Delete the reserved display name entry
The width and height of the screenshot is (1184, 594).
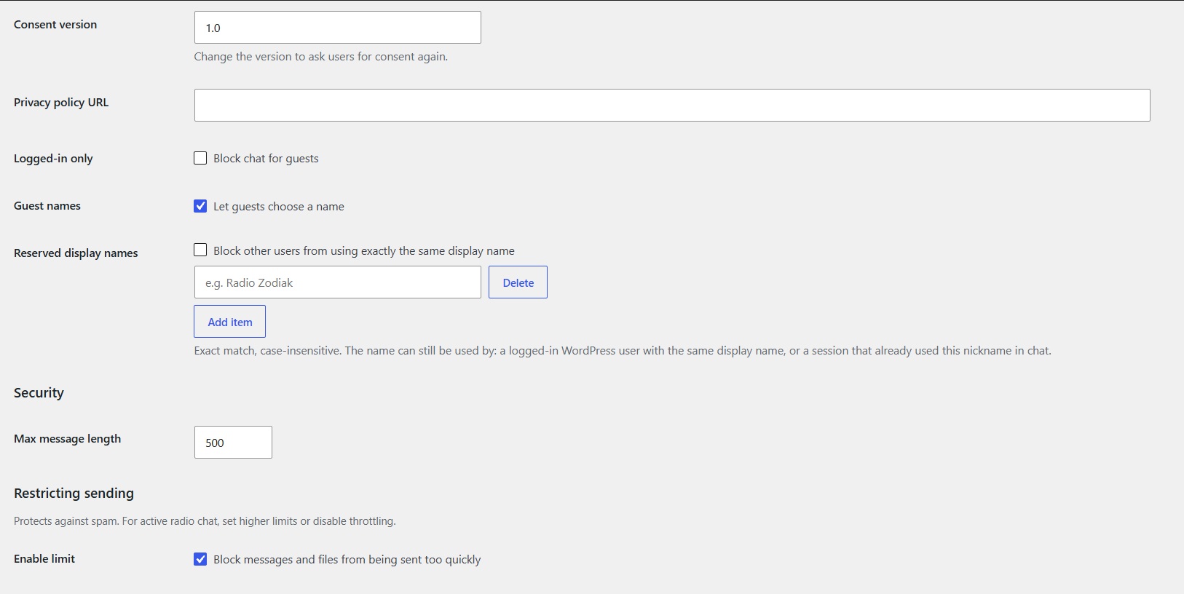pyautogui.click(x=518, y=282)
